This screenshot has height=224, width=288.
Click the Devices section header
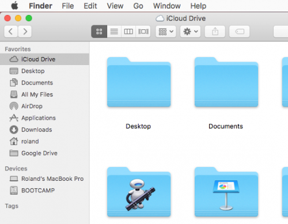[16, 169]
